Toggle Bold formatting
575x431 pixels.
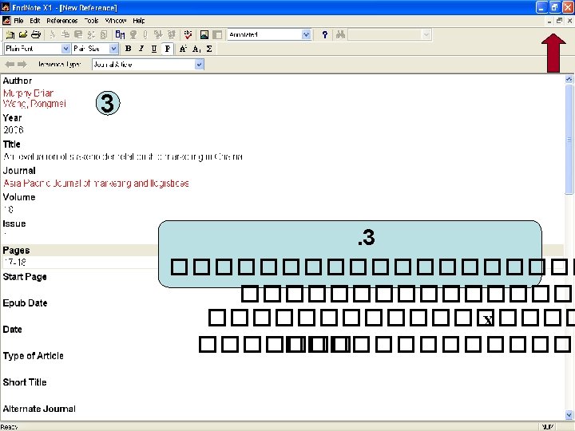point(128,49)
